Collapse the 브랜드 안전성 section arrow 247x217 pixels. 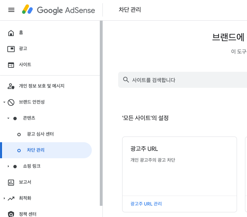[4, 102]
